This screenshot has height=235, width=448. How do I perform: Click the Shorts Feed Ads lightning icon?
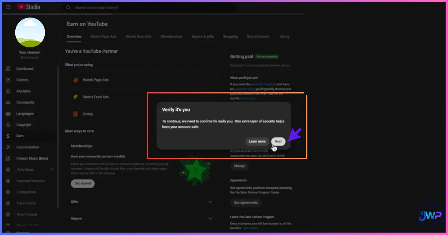[x=76, y=97]
